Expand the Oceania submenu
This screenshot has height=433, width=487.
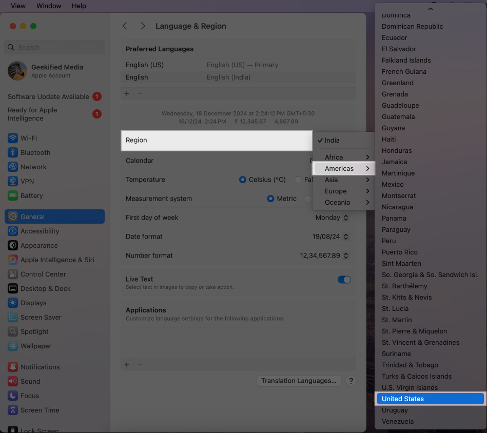(343, 202)
